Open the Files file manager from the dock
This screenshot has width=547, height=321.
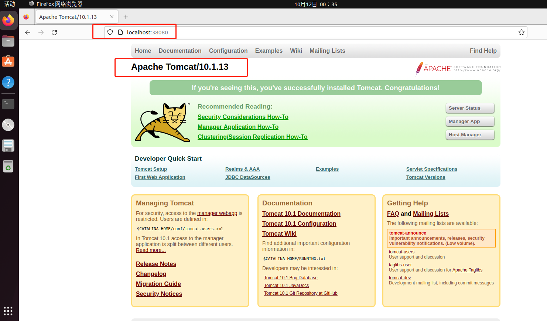[x=8, y=41]
